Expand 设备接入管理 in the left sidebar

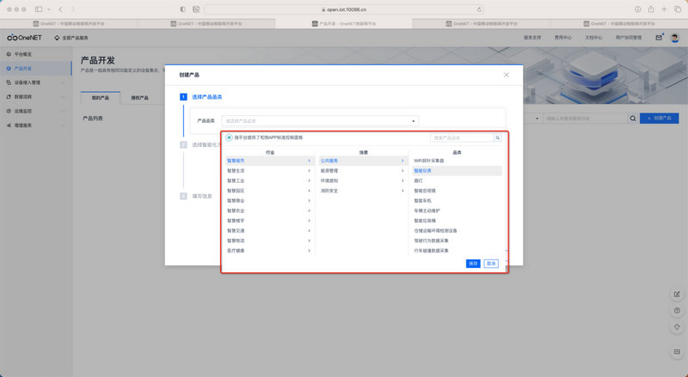coord(34,82)
